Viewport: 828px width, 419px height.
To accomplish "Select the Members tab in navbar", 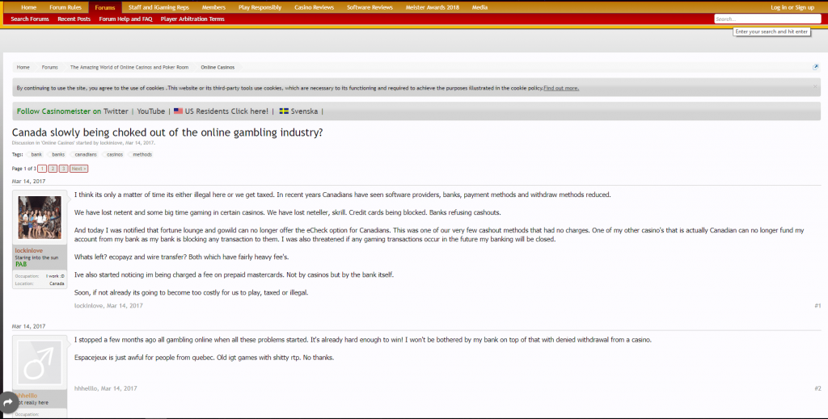I will click(213, 6).
